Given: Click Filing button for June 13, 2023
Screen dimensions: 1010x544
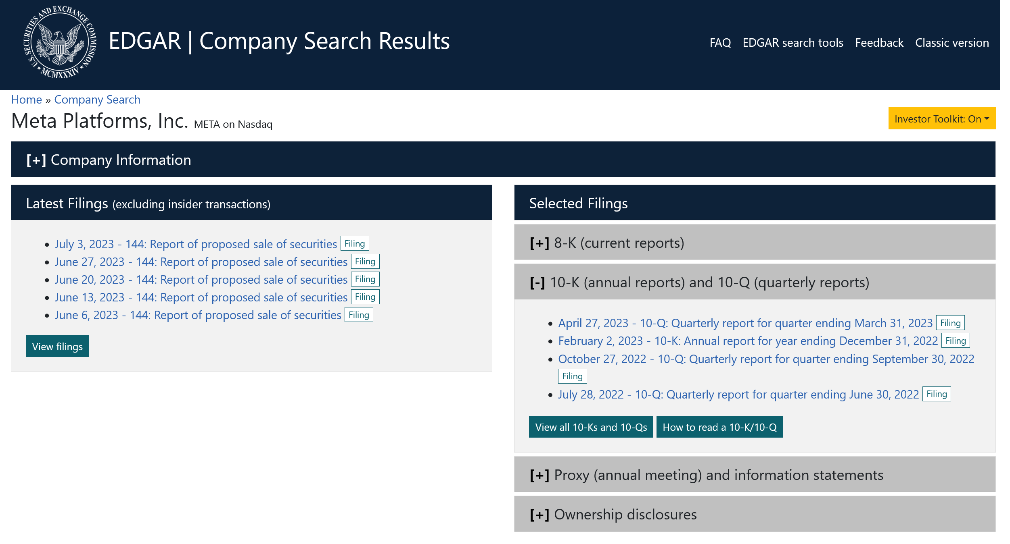Looking at the screenshot, I should pos(365,297).
